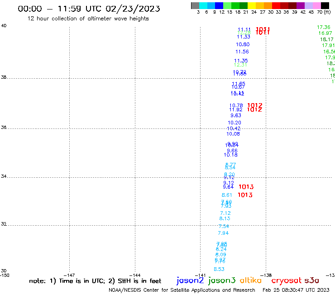Click the longitude axis label -147
The height and width of the screenshot is (294, 335).
tap(69, 275)
